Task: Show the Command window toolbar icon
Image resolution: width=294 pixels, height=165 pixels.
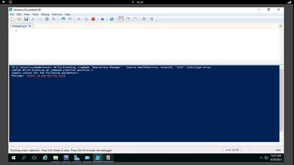Action: pos(144,19)
